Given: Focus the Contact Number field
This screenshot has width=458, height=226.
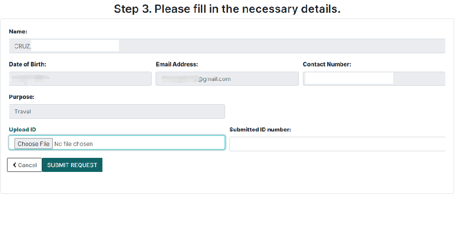Looking at the screenshot, I should tap(374, 79).
